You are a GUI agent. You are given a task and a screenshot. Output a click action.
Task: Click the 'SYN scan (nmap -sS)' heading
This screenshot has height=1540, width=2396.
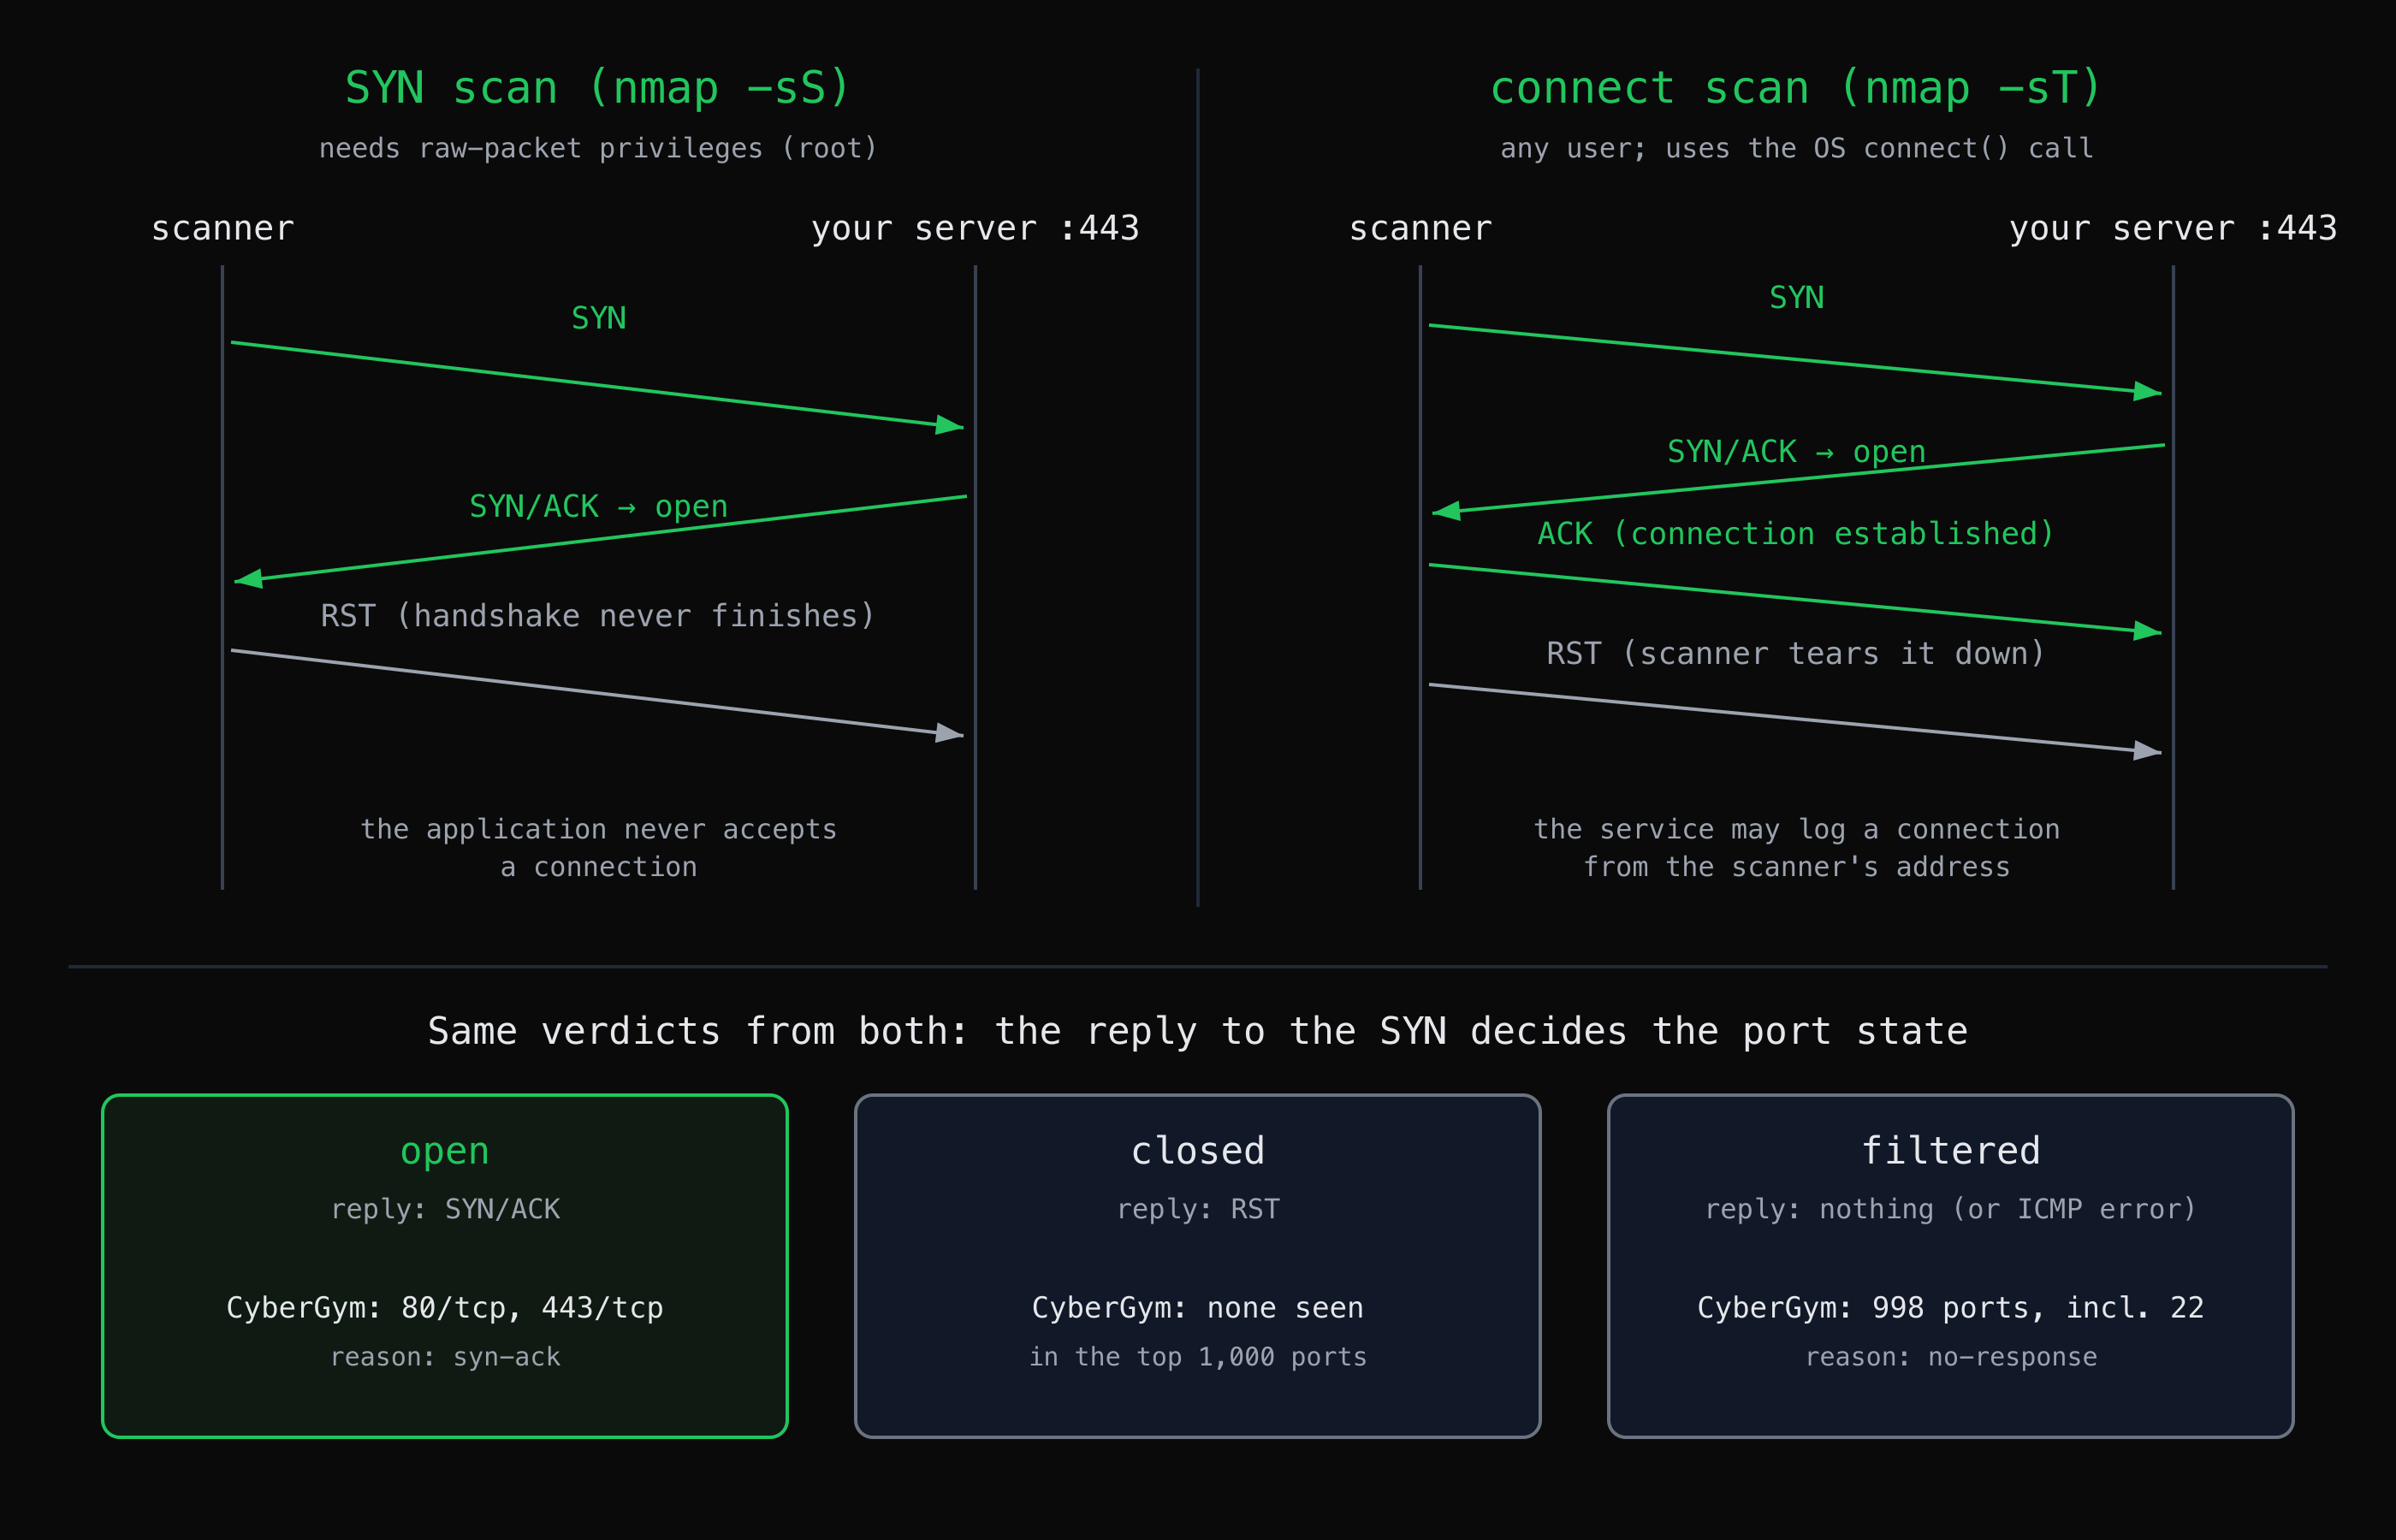tap(598, 88)
